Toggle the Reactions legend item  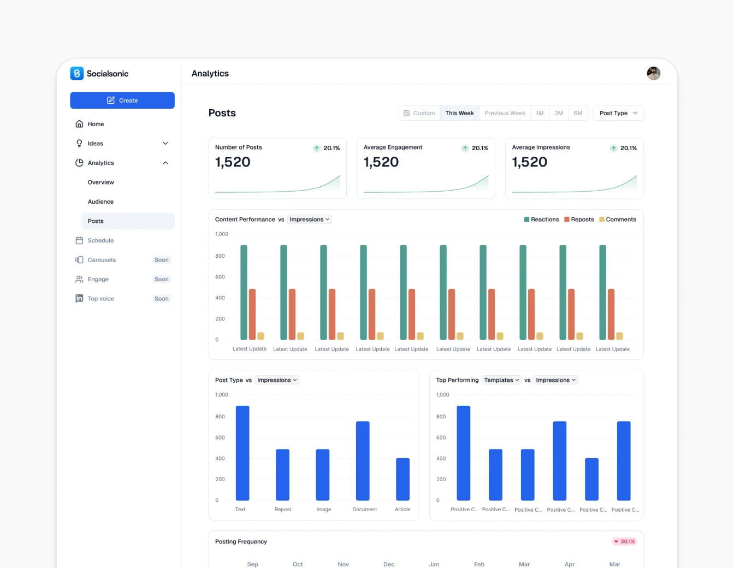[x=541, y=219]
